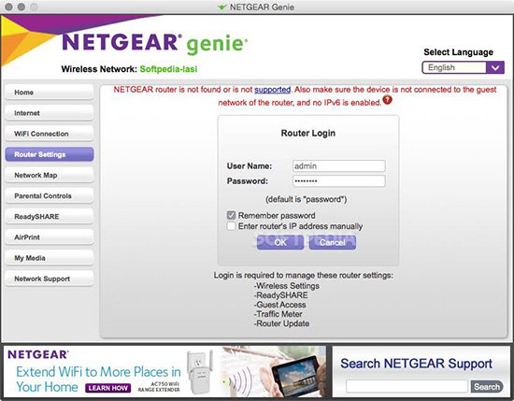Click the red help question mark icon
Screen dimensions: 514x401
point(387,100)
